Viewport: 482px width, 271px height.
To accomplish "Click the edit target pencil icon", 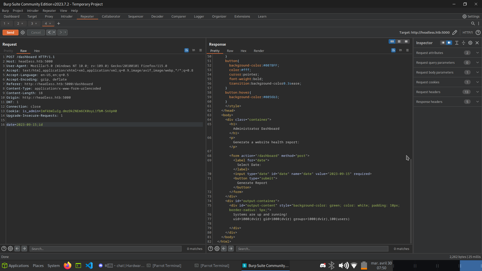I will coord(455,32).
